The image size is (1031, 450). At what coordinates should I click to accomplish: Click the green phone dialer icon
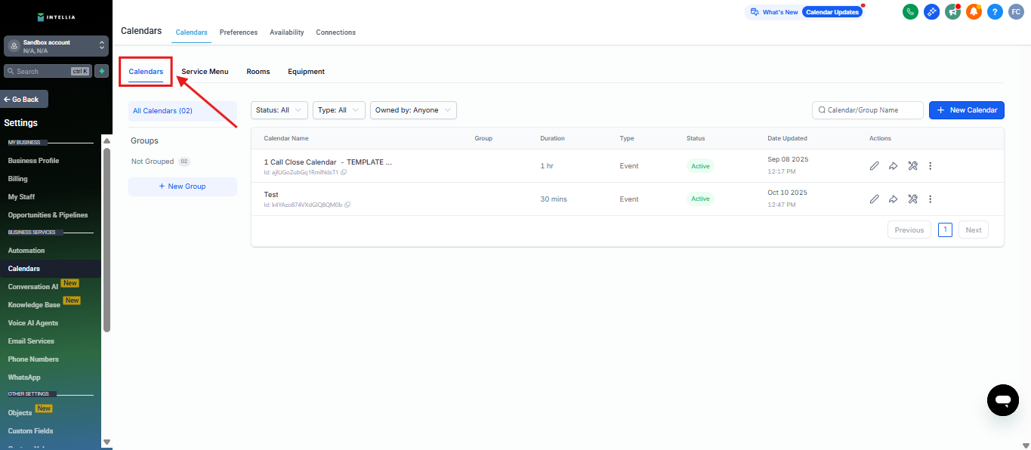coord(910,11)
